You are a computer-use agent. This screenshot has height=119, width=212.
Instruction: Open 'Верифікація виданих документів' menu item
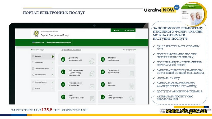coord(59,43)
